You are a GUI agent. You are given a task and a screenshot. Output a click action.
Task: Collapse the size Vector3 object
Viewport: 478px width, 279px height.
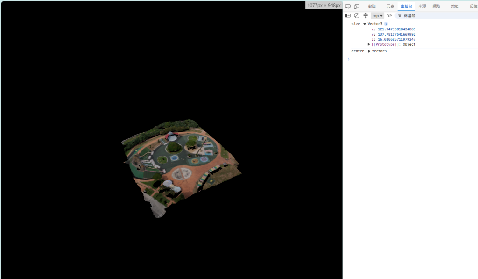click(364, 24)
